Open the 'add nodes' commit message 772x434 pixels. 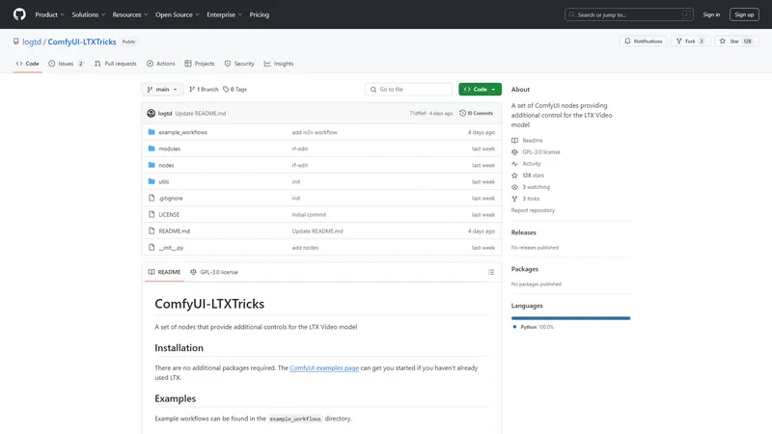pos(305,248)
